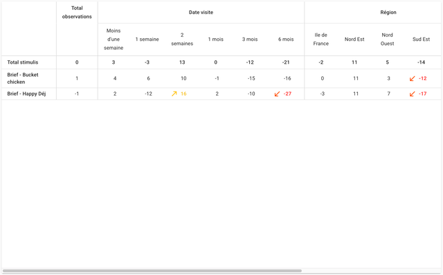This screenshot has width=443, height=275.
Task: Click the -21 cell in Total stimulis row
Action: pos(286,62)
